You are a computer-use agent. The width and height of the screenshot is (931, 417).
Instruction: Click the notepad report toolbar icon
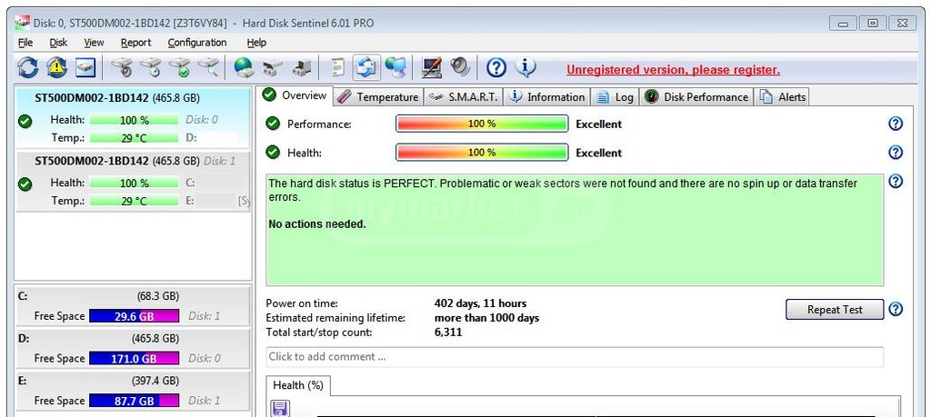[337, 67]
